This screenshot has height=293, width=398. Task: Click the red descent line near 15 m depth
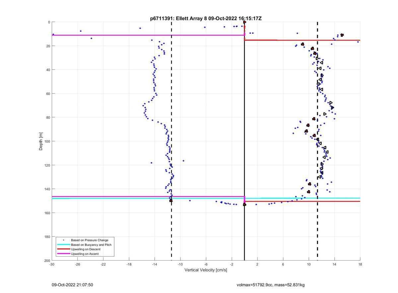click(302, 40)
